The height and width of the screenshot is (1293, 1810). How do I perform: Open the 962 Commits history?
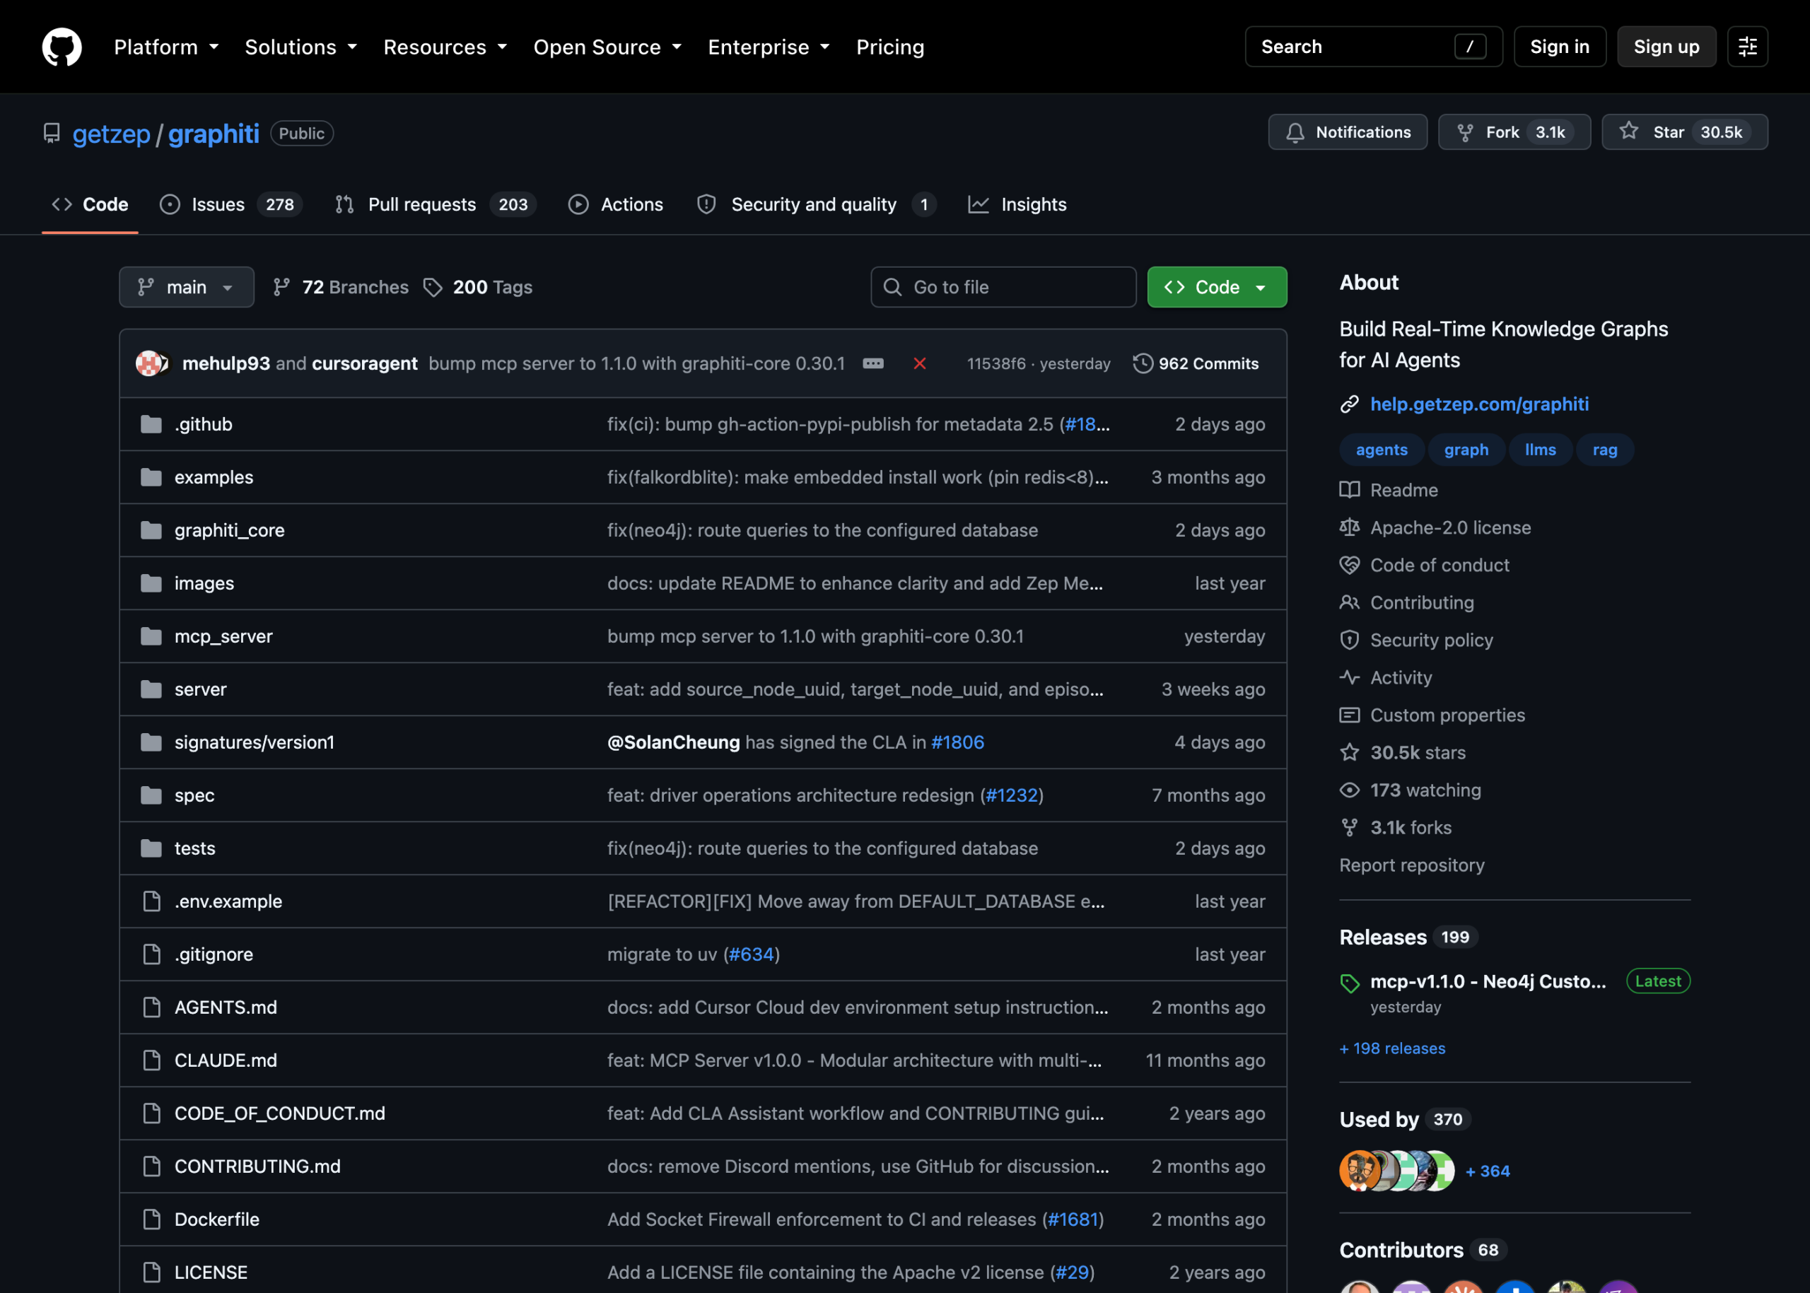(1196, 364)
